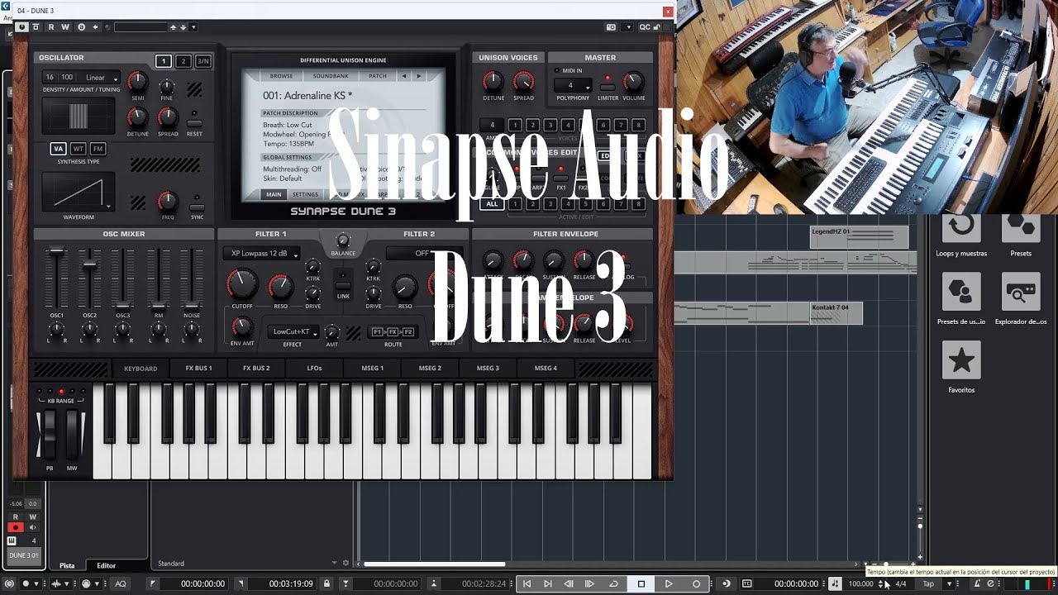Click the Filter 1 CUTOFF knob
Screen dimensions: 1058x595
pyautogui.click(x=242, y=285)
